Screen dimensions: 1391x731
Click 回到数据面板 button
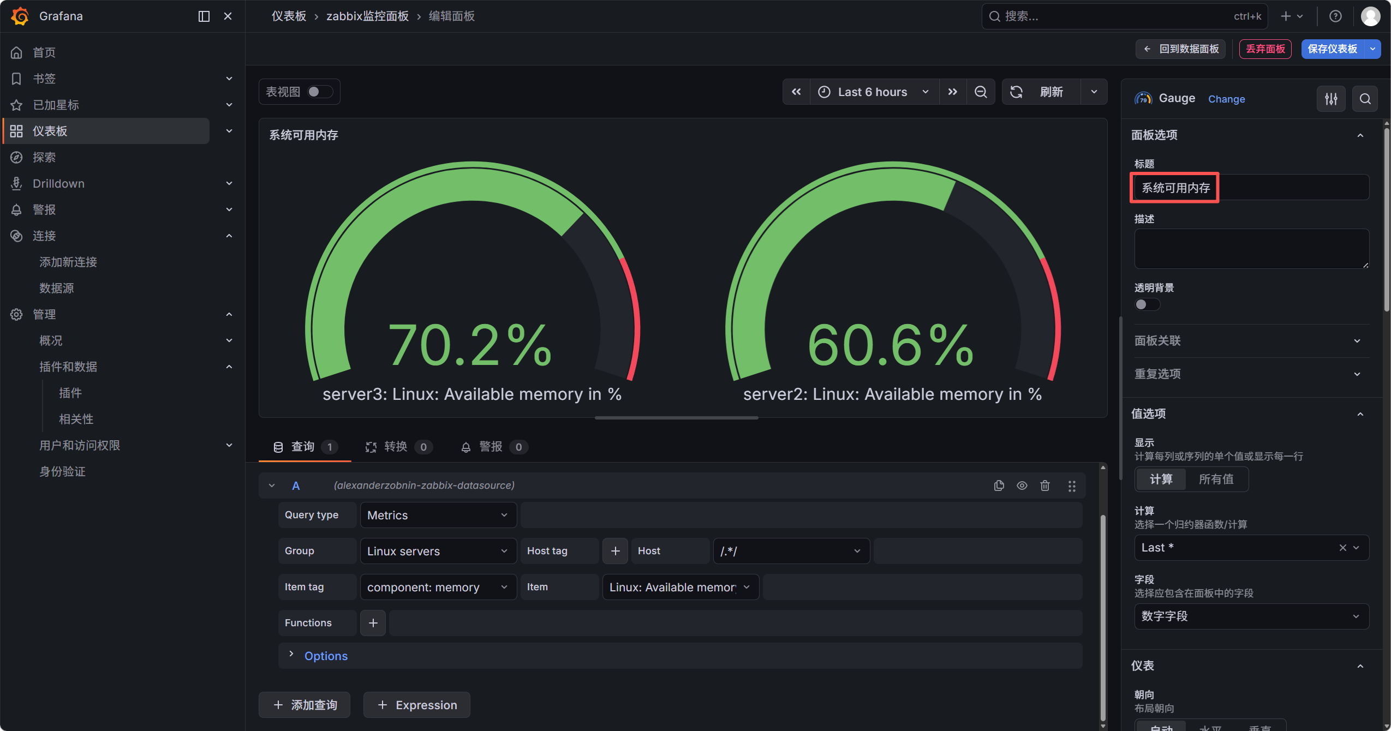1181,49
